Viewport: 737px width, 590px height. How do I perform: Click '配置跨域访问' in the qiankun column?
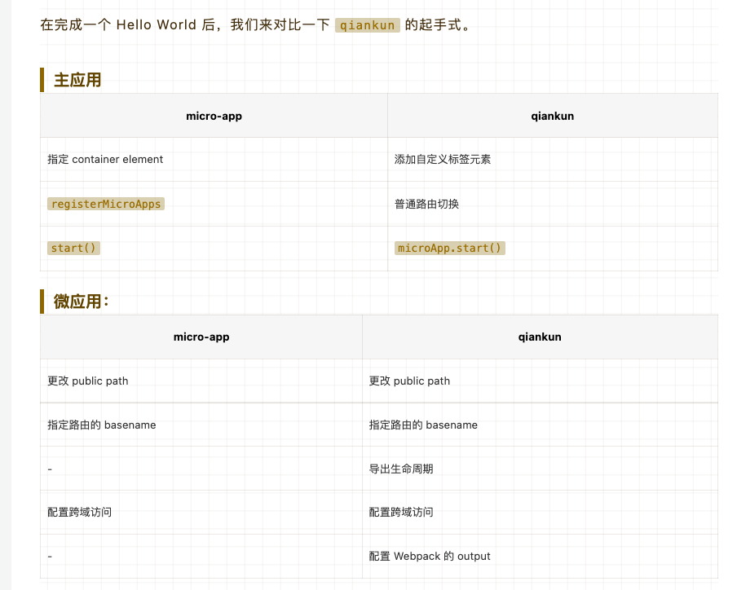[401, 512]
